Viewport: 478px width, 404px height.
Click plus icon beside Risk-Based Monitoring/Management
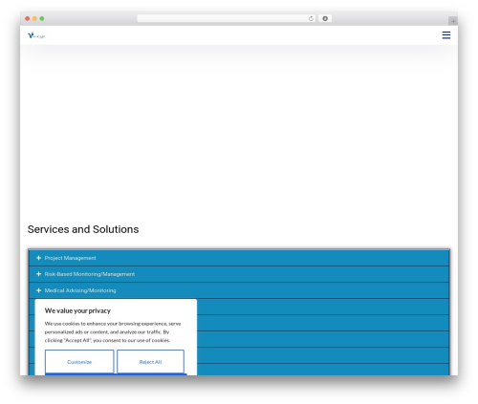(x=38, y=274)
